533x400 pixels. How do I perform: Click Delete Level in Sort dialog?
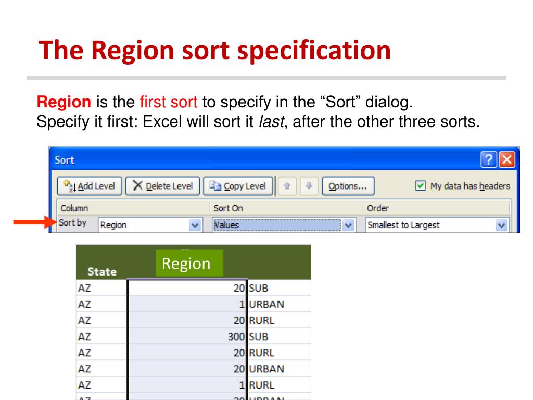(162, 186)
